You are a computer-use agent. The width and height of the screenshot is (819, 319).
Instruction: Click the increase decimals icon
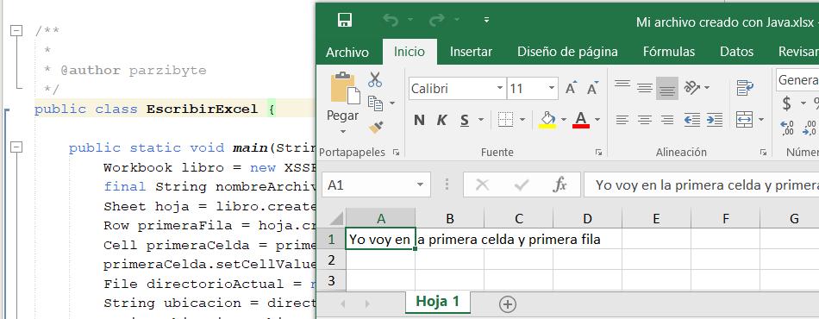tap(788, 128)
